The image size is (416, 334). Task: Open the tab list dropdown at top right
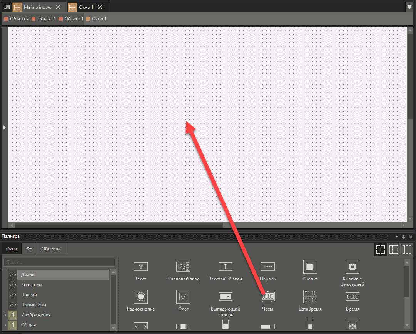(x=409, y=7)
